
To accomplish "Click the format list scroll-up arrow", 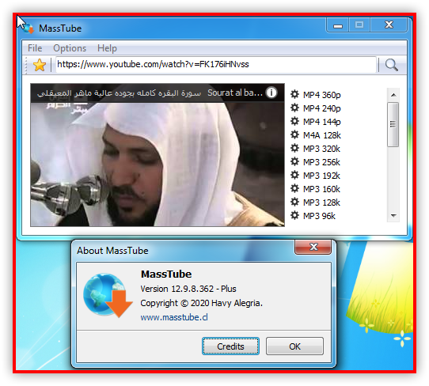I will point(393,95).
